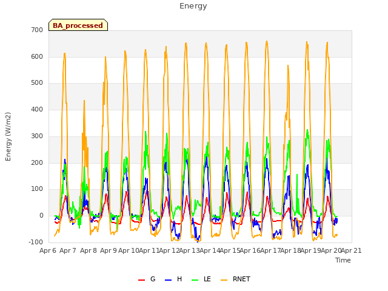388x291 pixels.
Task: Click the Apr 18 x-axis date label
Action: pyautogui.click(x=291, y=250)
